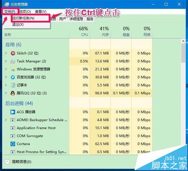Image resolution: width=188 pixels, height=171 pixels.
Task: Click the Task Manager process icon
Action: coord(13,61)
